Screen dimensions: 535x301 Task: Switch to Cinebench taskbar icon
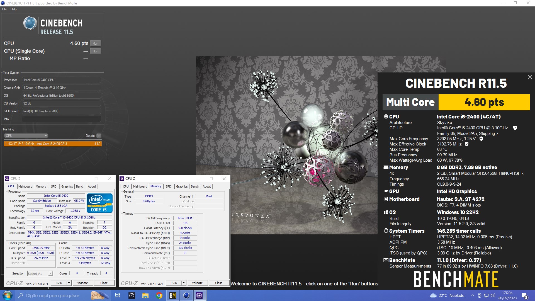point(186,295)
